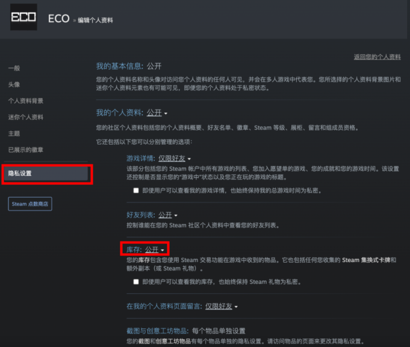Click 返回您的个人资料 link
The width and height of the screenshot is (410, 347).
(377, 57)
